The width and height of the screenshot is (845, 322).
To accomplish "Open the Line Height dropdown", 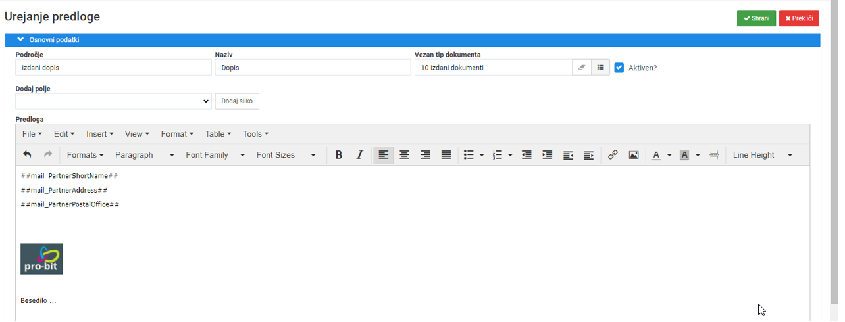I will [762, 155].
